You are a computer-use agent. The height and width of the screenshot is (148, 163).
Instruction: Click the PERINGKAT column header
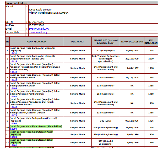coord(78,42)
